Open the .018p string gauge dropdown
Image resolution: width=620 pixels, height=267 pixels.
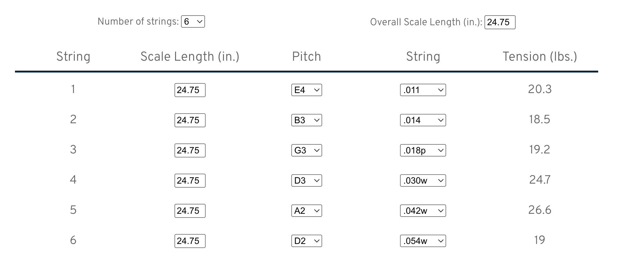click(423, 151)
